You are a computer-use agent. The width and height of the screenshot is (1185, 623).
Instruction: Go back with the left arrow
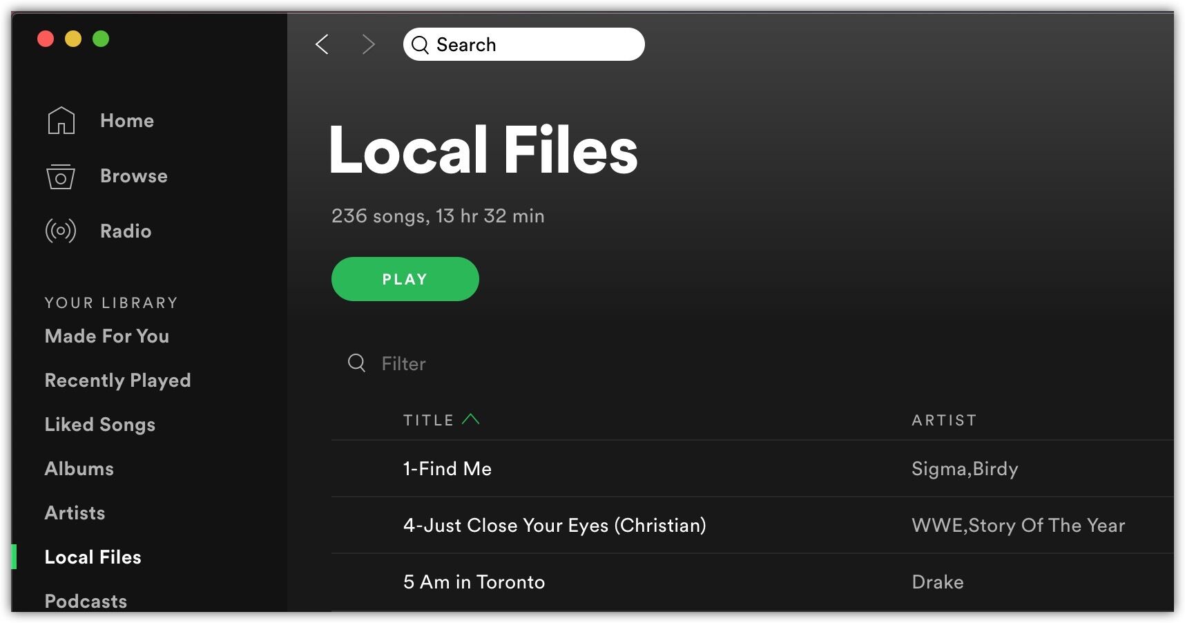click(x=322, y=45)
